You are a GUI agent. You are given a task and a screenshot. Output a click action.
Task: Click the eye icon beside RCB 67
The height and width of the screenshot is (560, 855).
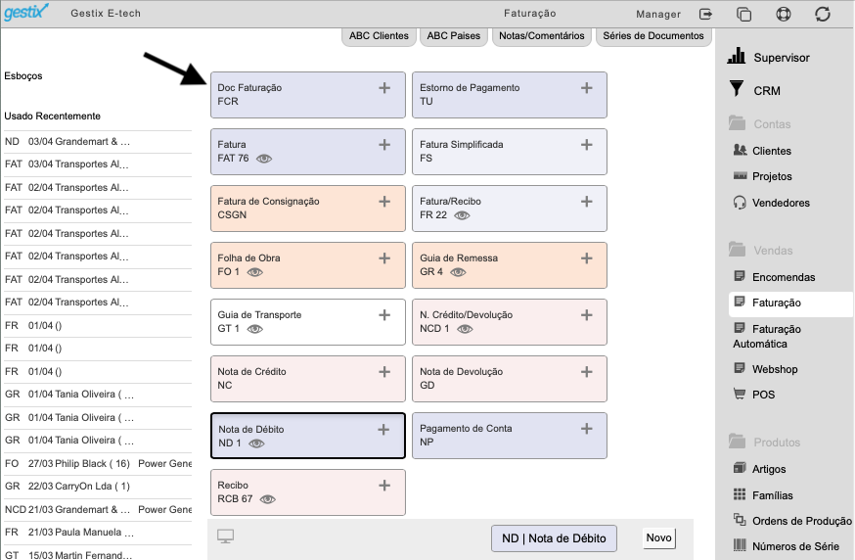click(268, 499)
